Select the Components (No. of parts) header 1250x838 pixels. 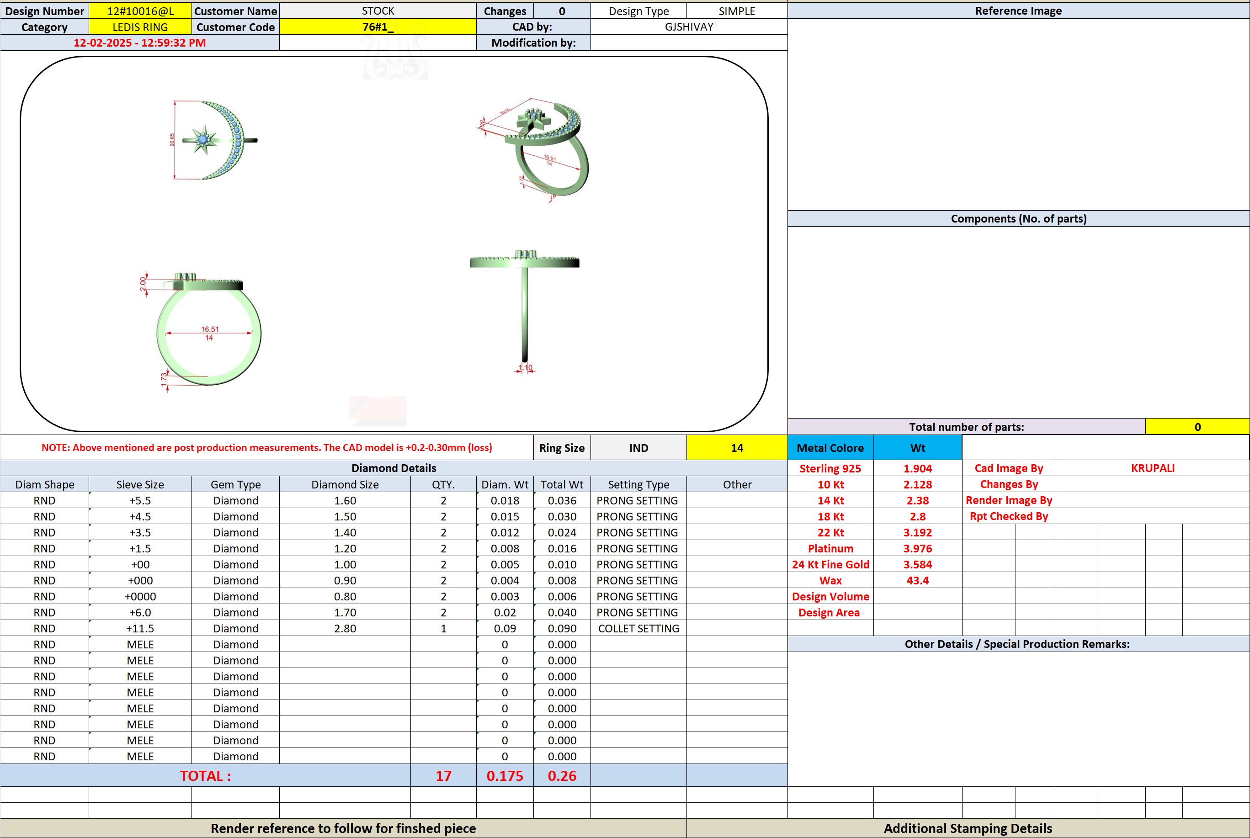1018,218
